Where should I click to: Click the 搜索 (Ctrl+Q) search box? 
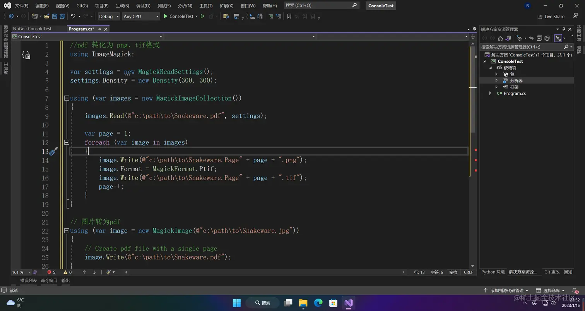pyautogui.click(x=322, y=5)
